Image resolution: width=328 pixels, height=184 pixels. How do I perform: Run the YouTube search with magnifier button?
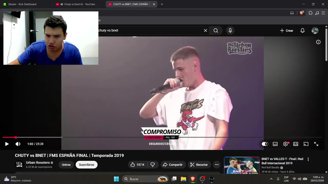[x=216, y=31]
